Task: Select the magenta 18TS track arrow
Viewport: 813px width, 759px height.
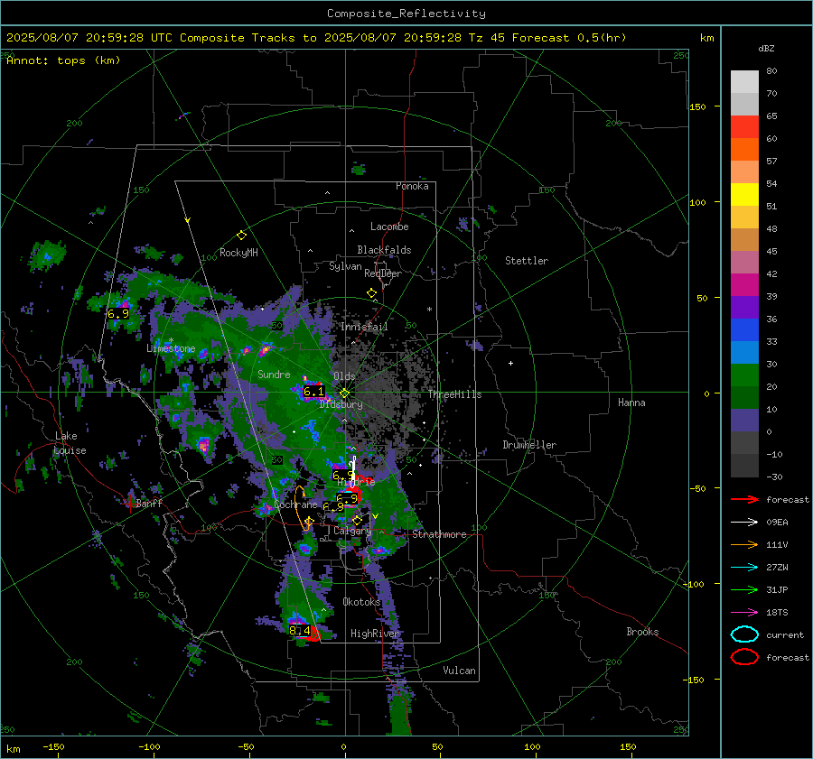Action: [744, 613]
